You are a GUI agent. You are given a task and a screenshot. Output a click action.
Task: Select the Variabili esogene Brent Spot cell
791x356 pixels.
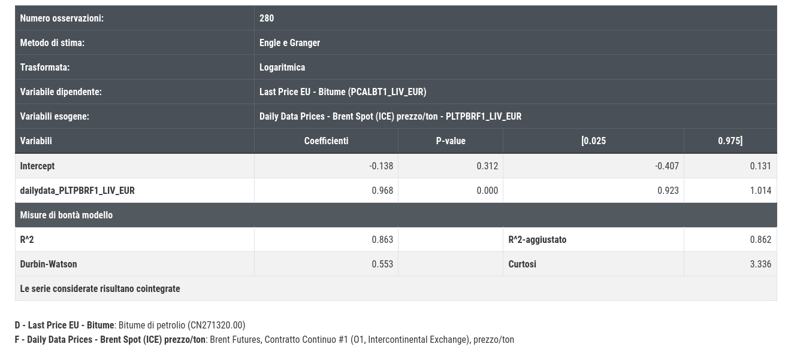point(515,116)
